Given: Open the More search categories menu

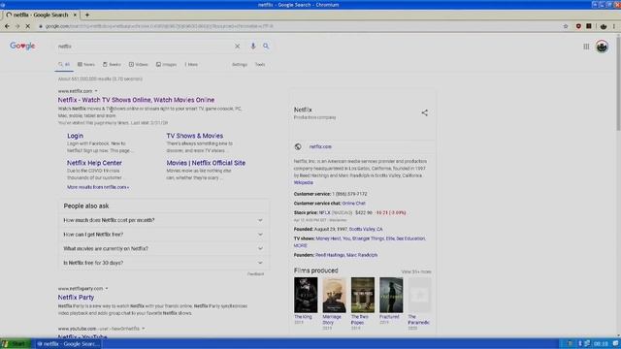Looking at the screenshot, I should 191,65.
